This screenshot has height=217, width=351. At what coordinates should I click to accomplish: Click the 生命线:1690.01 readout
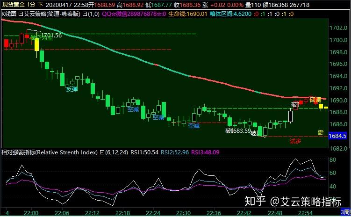[195, 14]
